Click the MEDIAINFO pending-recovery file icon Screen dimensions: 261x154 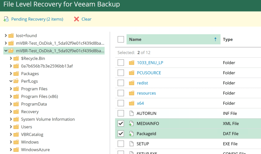click(x=131, y=123)
